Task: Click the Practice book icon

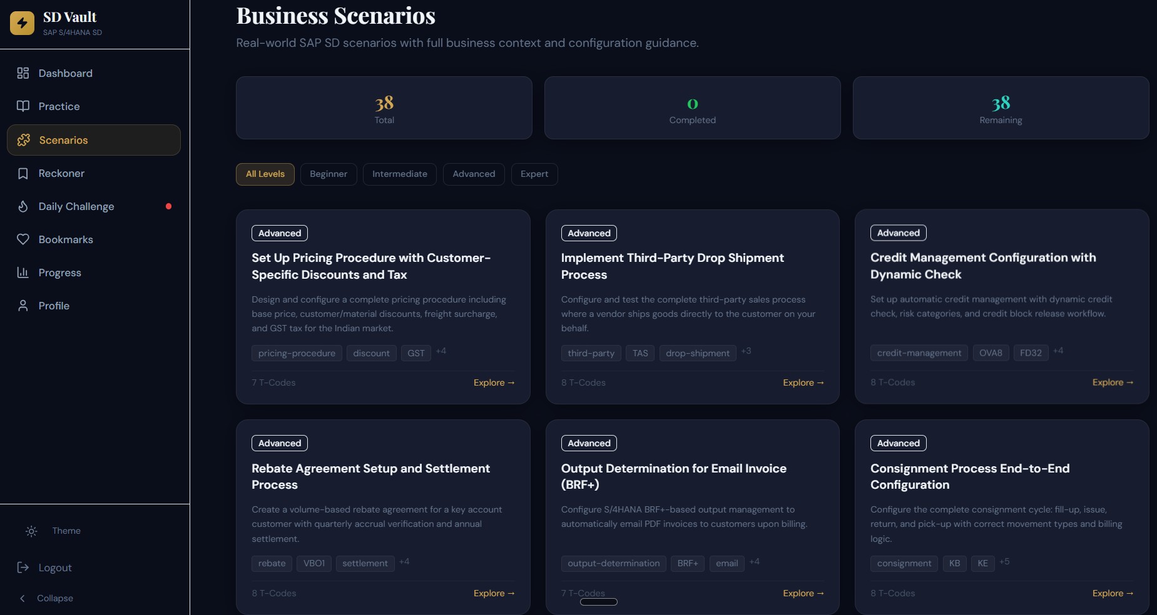Action: click(23, 106)
